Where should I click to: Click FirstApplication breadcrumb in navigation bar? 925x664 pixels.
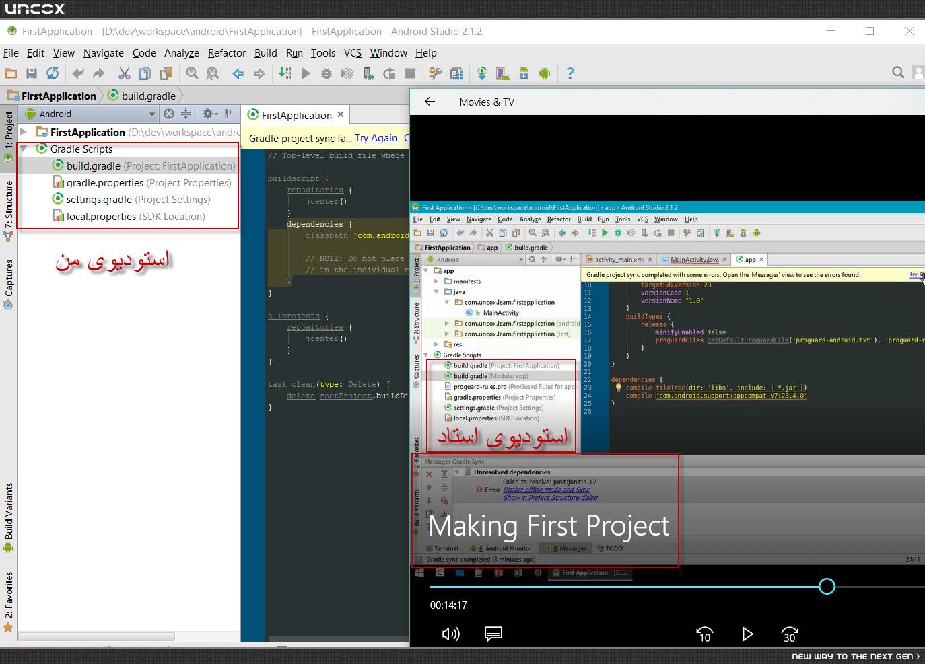coord(52,96)
